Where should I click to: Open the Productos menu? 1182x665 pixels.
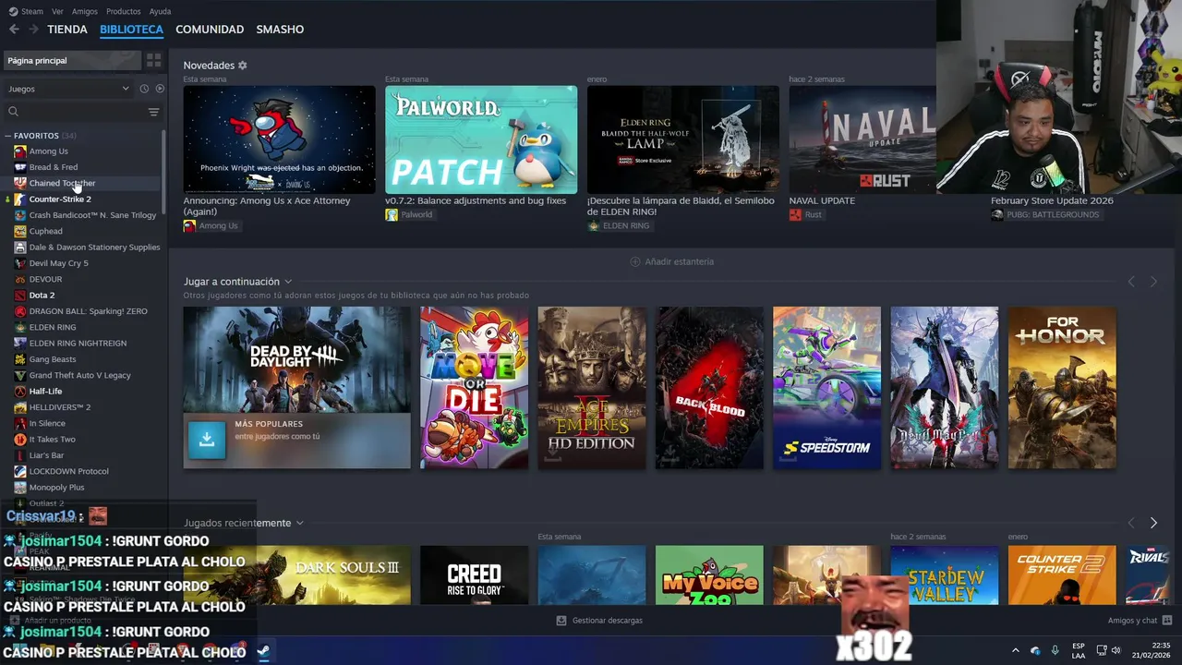coord(123,11)
